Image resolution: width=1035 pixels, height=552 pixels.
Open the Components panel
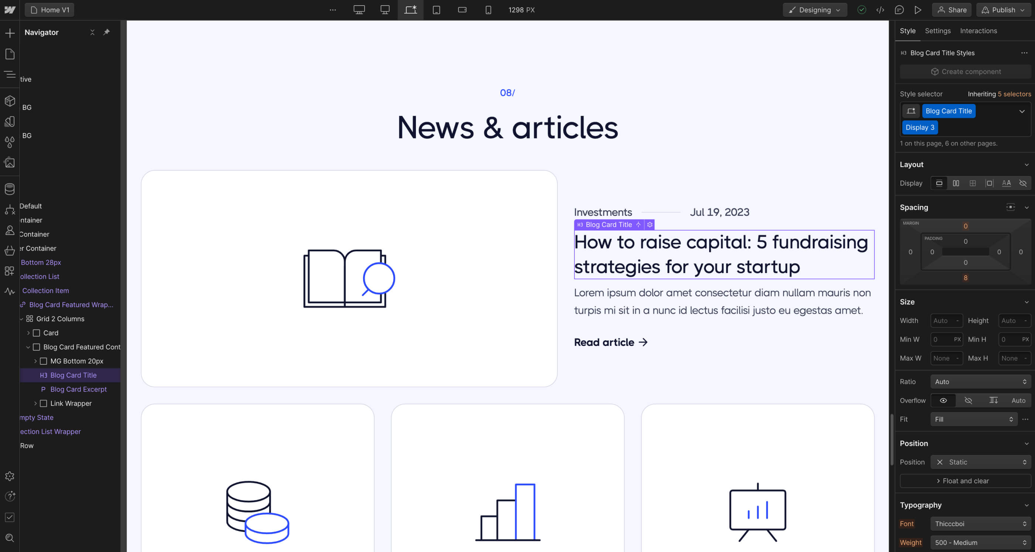(x=10, y=101)
